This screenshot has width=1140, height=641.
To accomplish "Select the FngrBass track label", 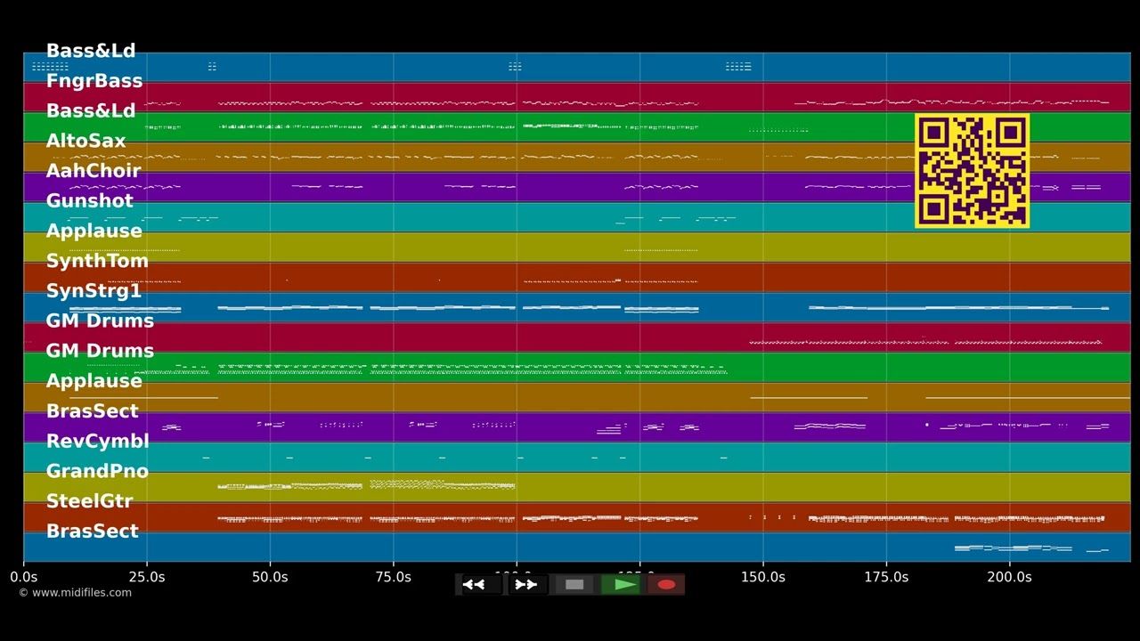I will point(94,81).
